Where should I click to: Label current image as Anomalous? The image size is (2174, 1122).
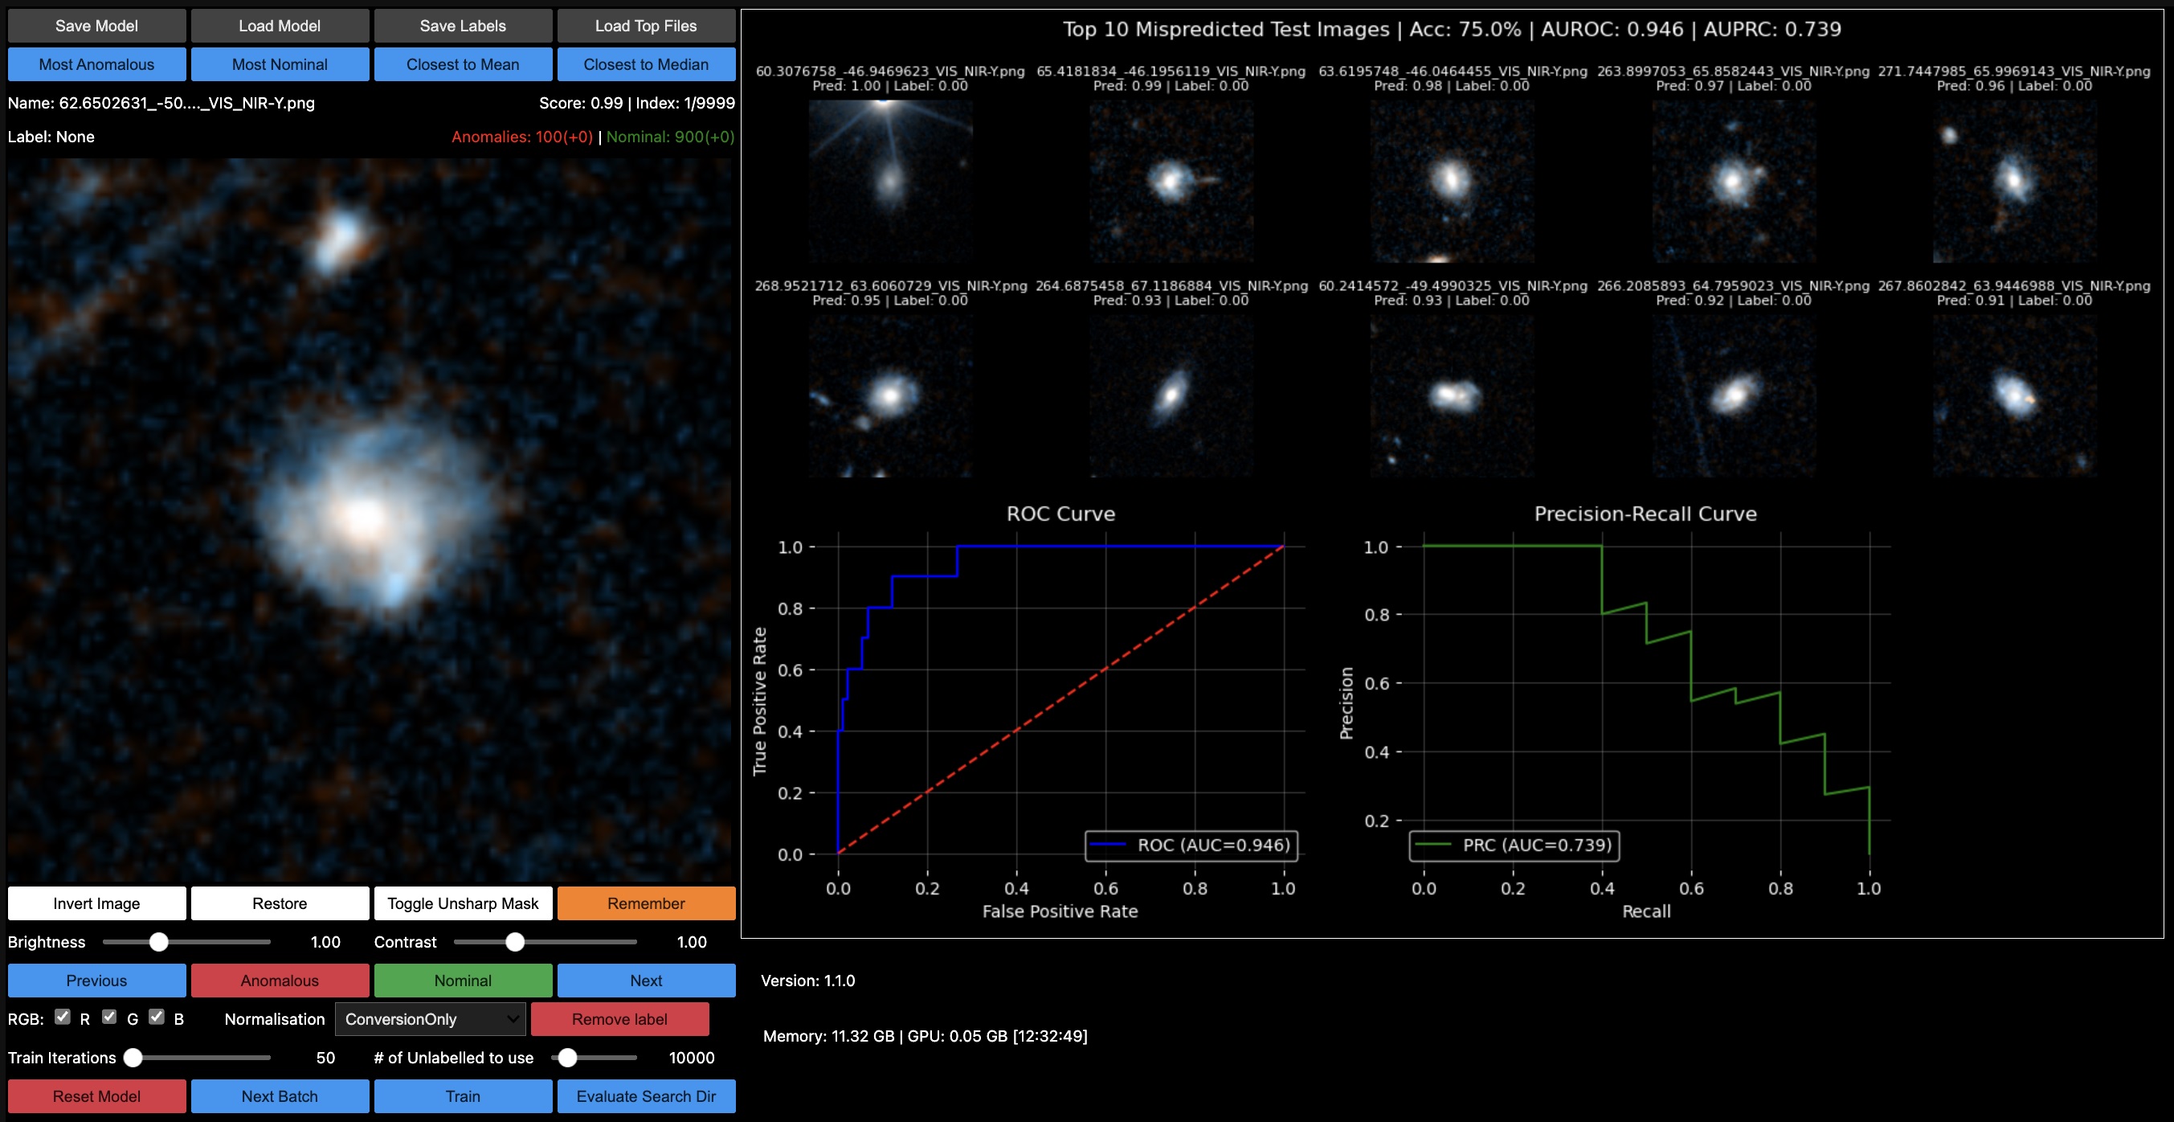click(x=280, y=981)
